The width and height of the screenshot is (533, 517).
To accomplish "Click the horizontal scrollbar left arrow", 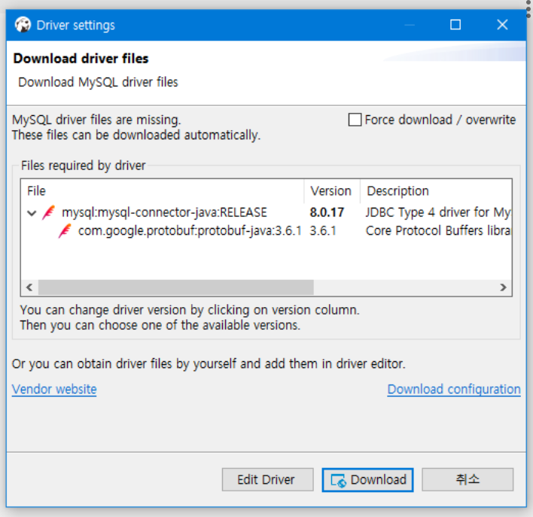I will [29, 287].
